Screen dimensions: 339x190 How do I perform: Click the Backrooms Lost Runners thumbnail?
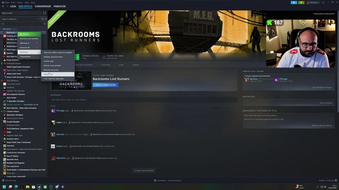tap(71, 80)
